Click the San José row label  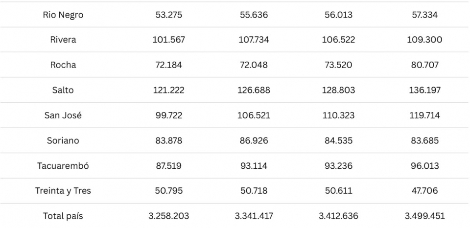click(63, 115)
